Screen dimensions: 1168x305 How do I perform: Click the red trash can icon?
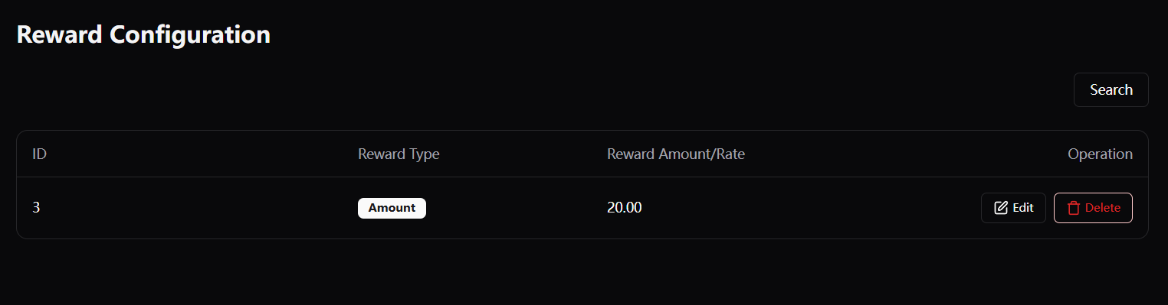point(1074,208)
